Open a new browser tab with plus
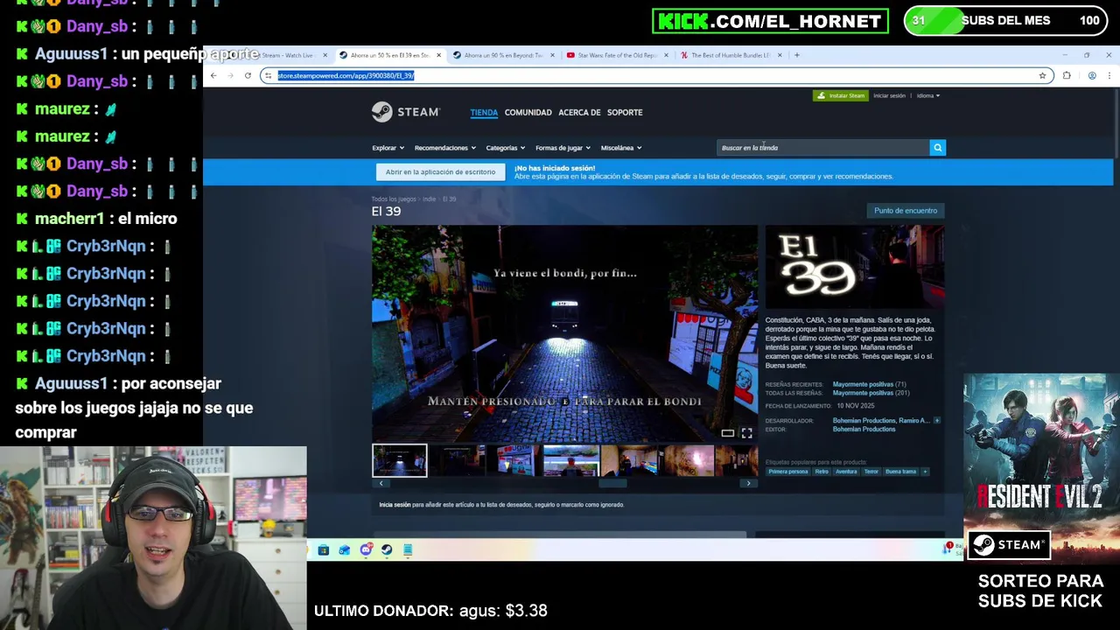Image resolution: width=1120 pixels, height=630 pixels. pos(796,55)
